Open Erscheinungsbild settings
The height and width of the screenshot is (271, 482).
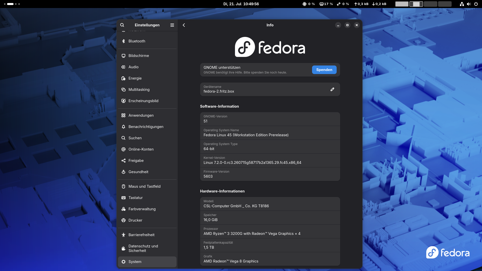tap(147, 101)
